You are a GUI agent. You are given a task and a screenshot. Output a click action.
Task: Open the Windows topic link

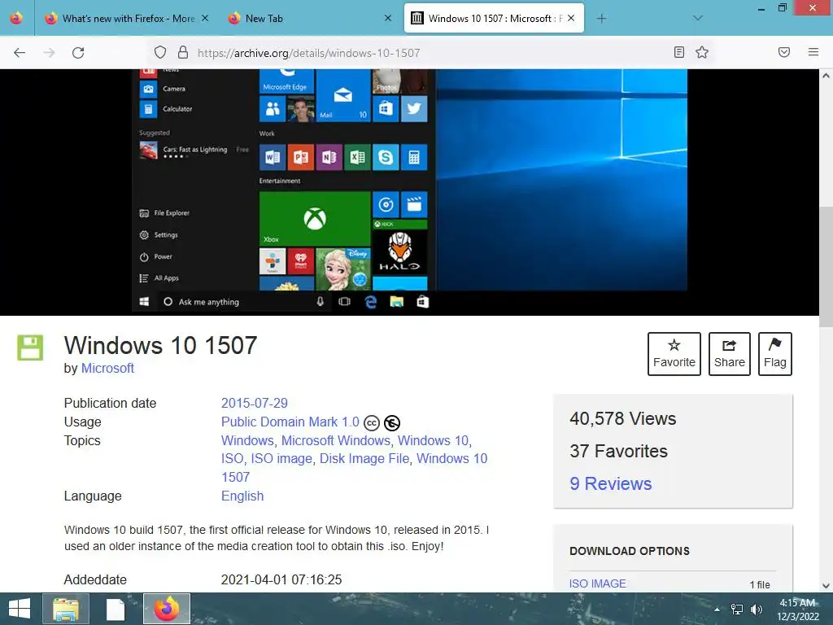pos(247,440)
